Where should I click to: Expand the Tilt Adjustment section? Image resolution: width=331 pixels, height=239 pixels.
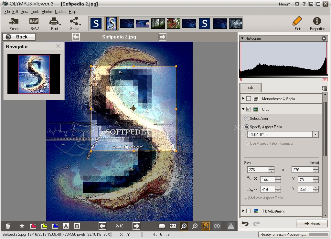coord(243,211)
